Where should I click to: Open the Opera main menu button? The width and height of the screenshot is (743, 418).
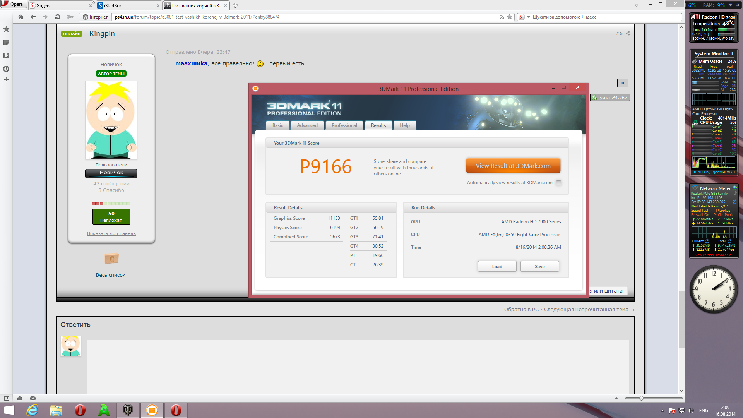(13, 4)
